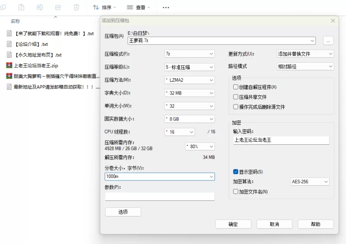Expand the 压缩等级 dropdown
The width and height of the screenshot is (346, 244).
tap(189, 67)
